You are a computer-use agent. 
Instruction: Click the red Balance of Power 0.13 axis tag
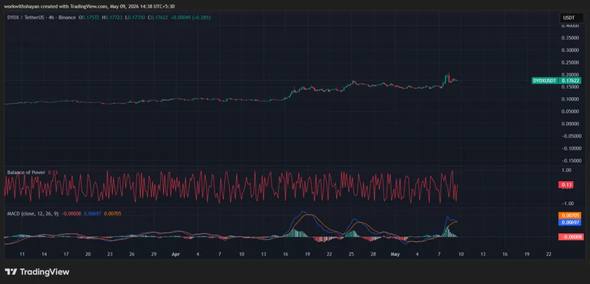(567, 185)
